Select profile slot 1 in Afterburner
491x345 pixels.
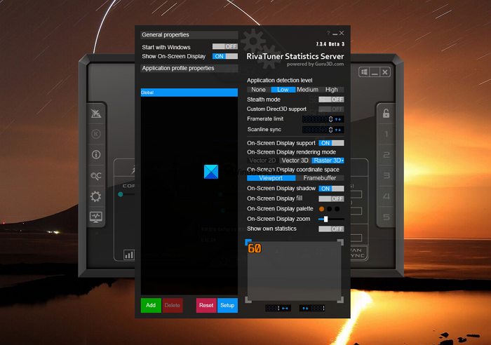[x=386, y=134]
